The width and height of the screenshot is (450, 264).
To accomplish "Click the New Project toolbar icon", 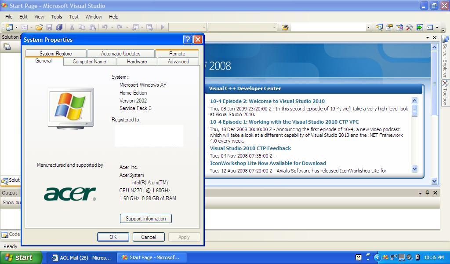I will 9,27.
